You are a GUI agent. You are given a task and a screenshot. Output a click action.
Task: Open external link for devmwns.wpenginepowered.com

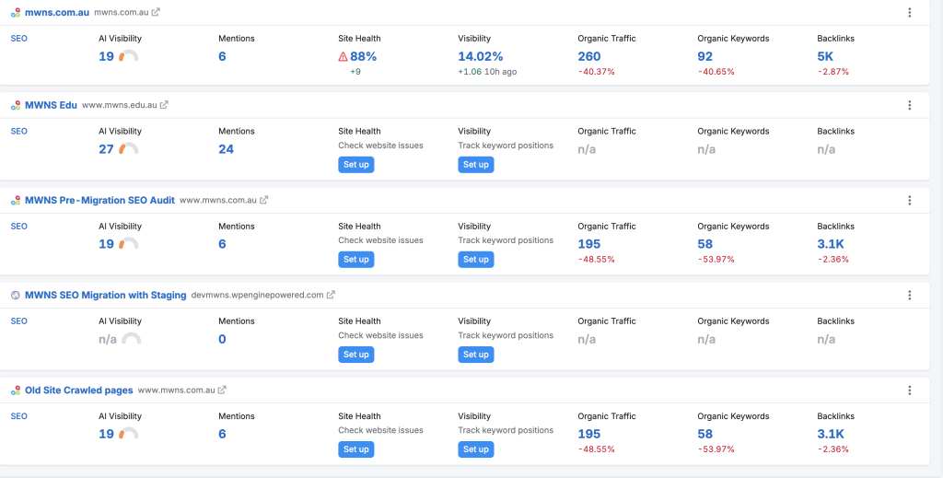[332, 295]
